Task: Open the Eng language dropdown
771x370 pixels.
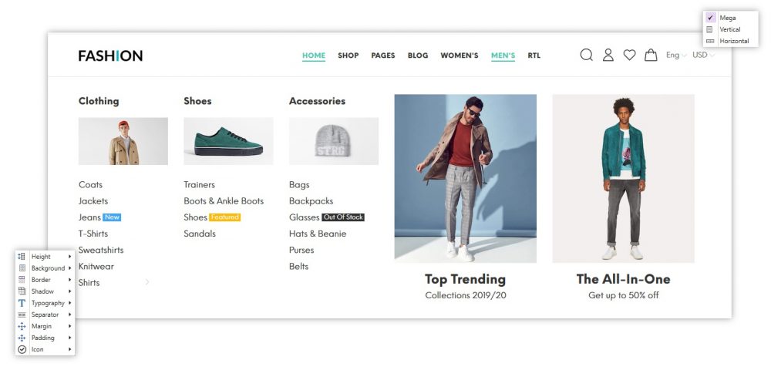Action: pyautogui.click(x=676, y=55)
